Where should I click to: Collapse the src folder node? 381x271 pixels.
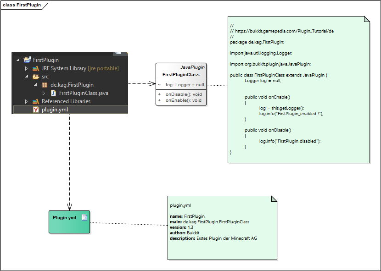26,77
